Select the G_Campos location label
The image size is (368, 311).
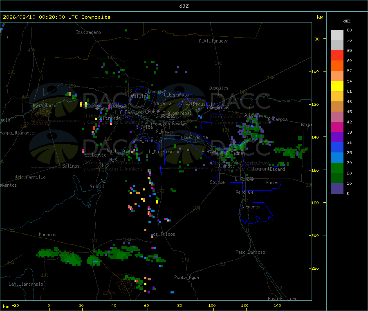(x=278, y=119)
